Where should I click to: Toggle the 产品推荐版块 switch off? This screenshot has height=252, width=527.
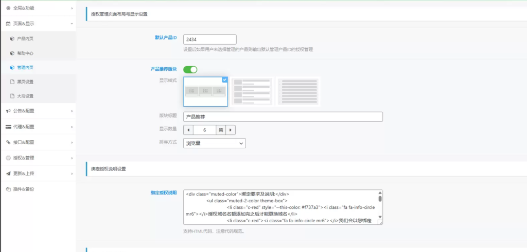pos(190,69)
